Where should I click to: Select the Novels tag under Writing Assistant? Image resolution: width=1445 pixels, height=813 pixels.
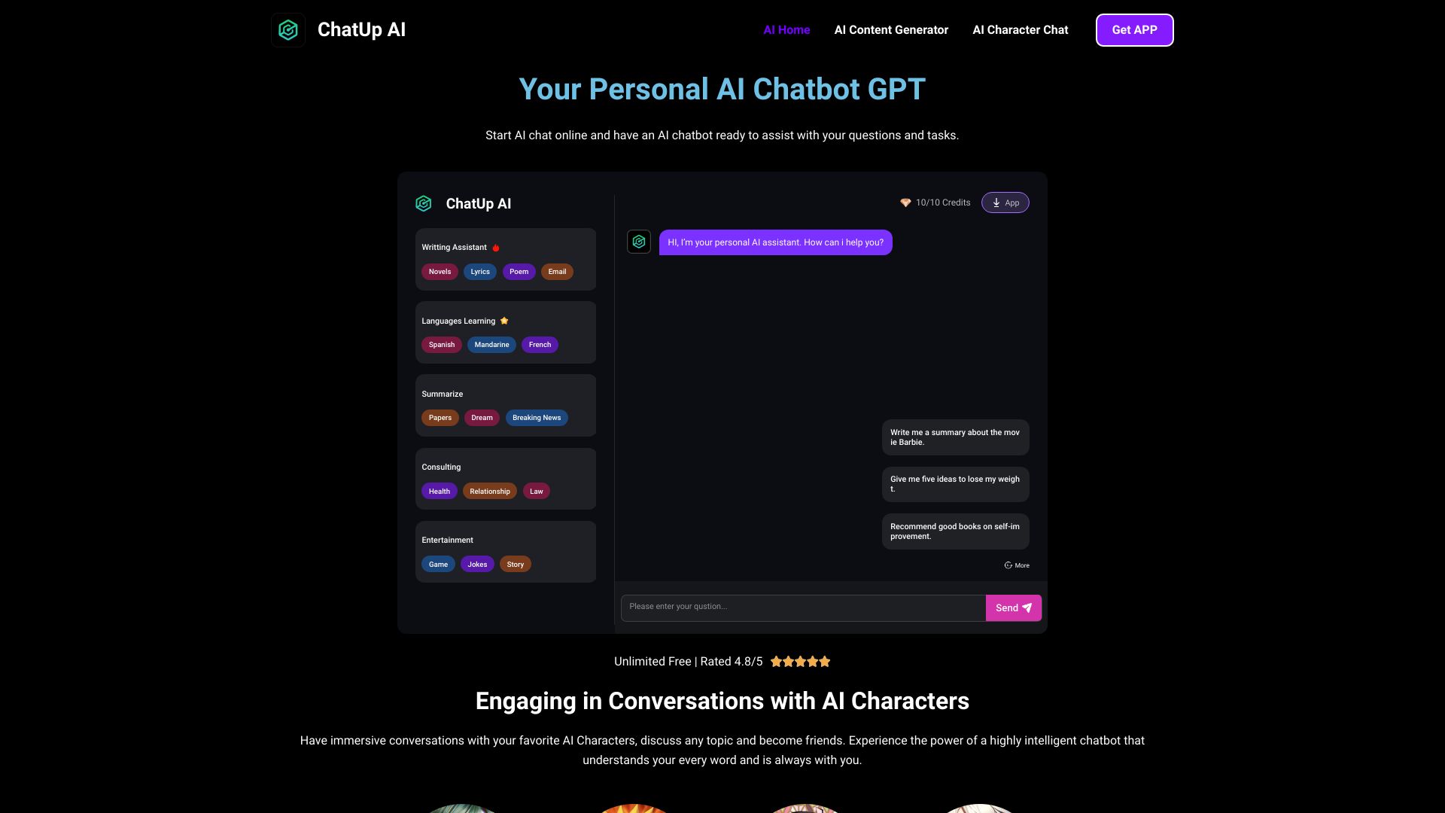439,271
